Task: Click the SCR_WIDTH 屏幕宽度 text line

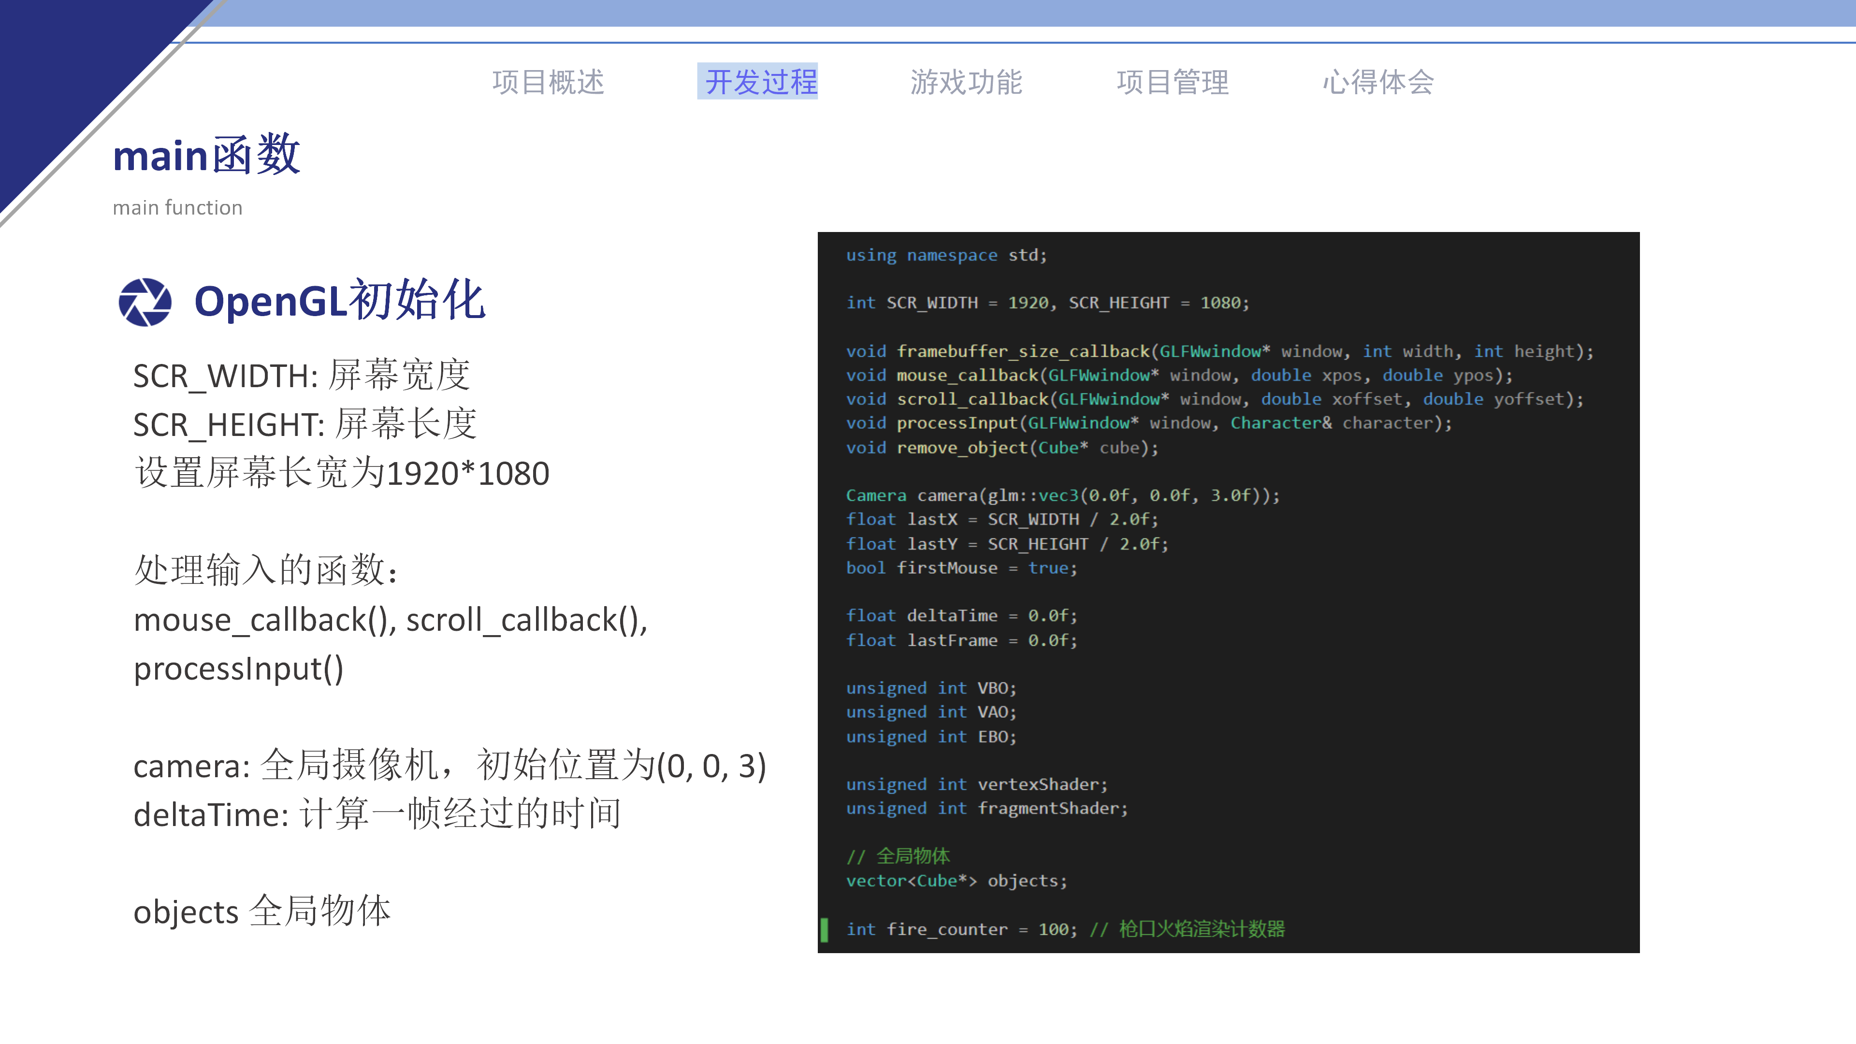Action: 303,375
